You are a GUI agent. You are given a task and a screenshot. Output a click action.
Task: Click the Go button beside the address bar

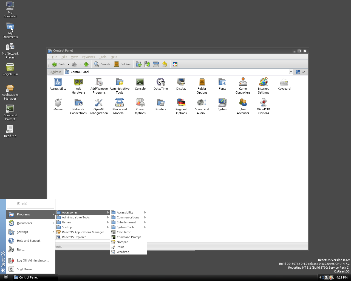pyautogui.click(x=301, y=72)
